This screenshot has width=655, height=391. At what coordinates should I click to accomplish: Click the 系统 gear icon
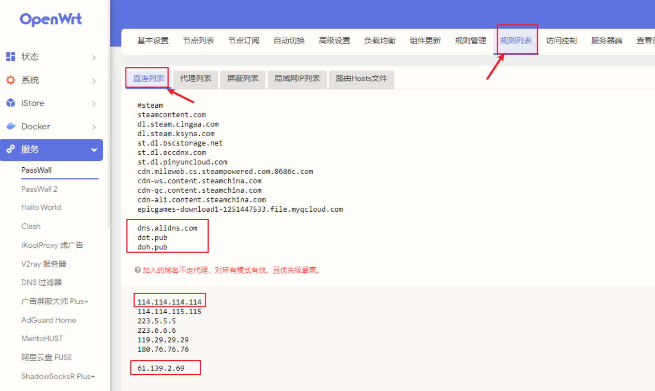(11, 80)
